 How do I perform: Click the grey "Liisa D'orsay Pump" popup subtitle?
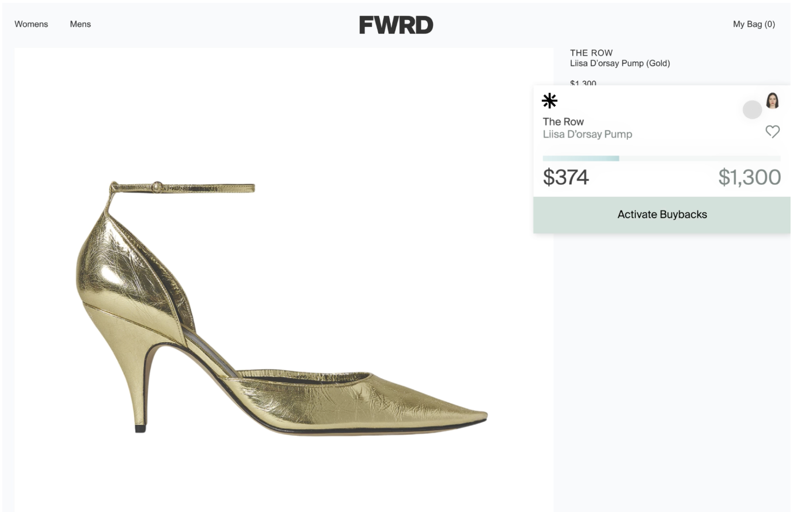587,134
